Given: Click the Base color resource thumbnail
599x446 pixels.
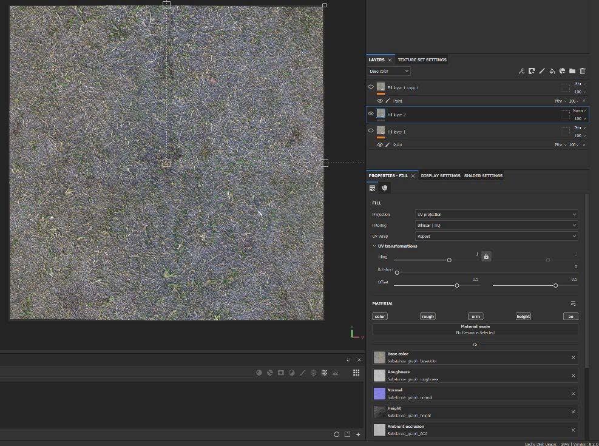Looking at the screenshot, I should coord(379,357).
